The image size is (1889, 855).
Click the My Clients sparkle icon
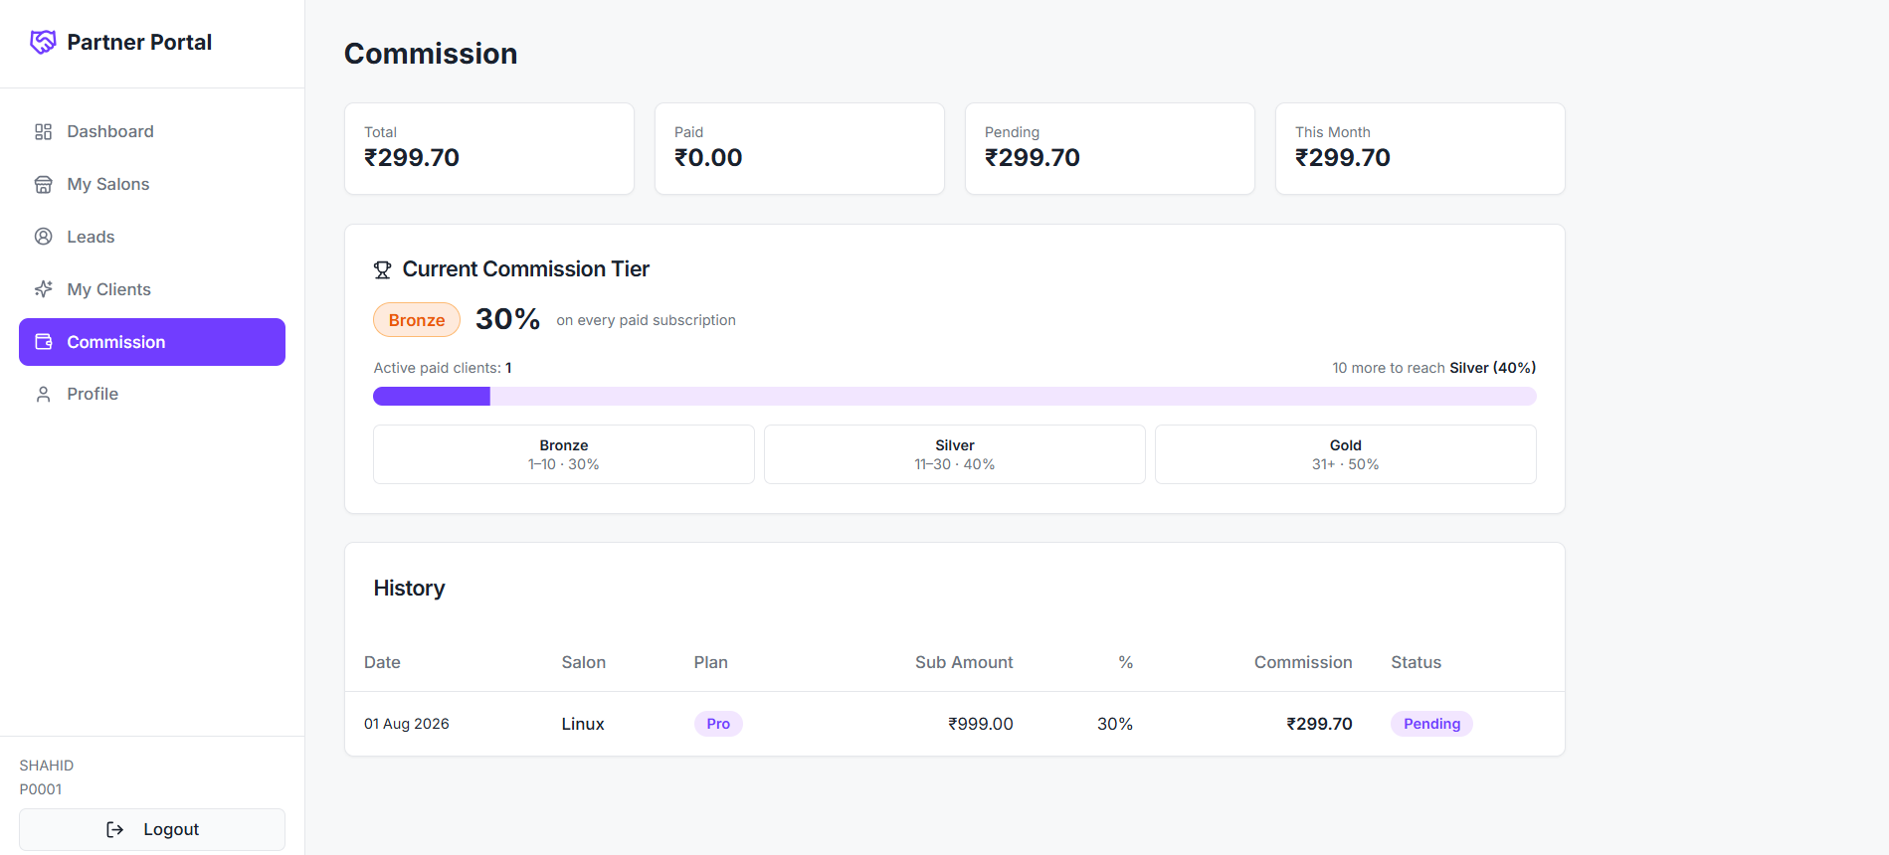coord(43,289)
